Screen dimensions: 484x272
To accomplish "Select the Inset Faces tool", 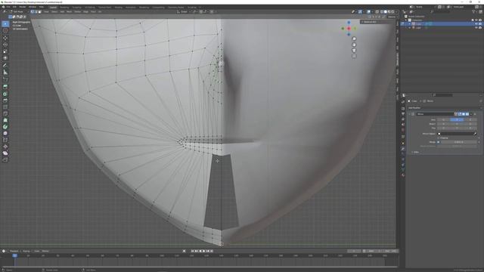I will click(x=5, y=94).
